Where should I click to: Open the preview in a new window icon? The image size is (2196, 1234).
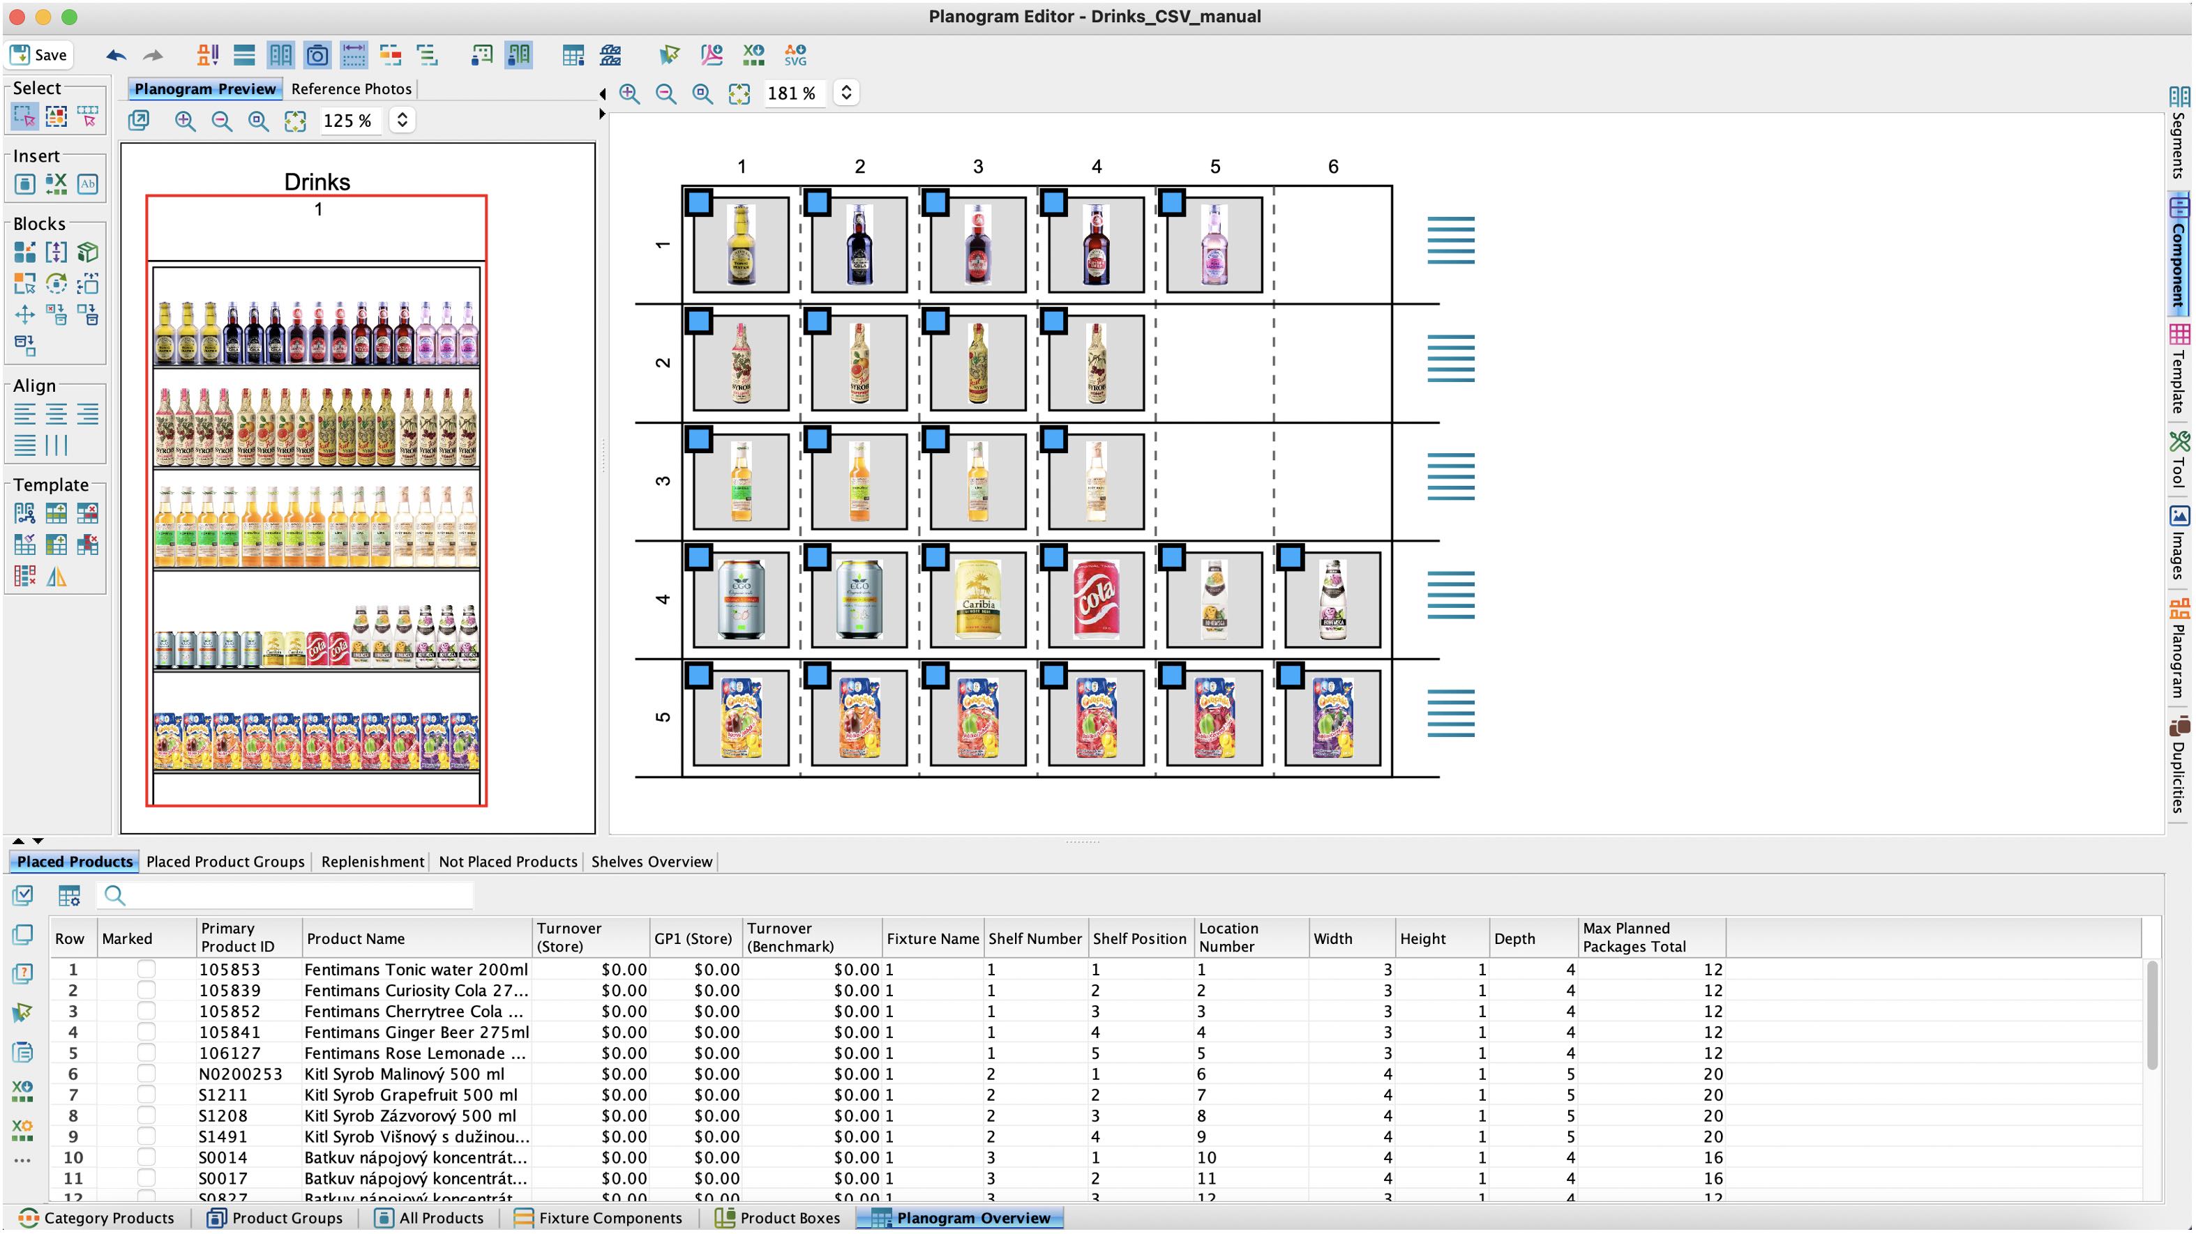click(x=139, y=121)
